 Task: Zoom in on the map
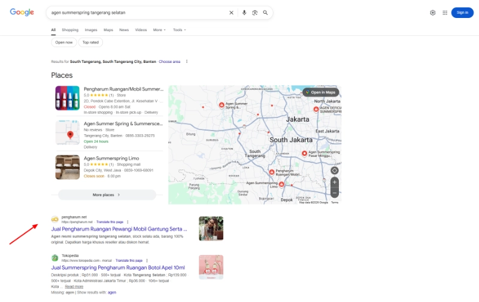(x=335, y=182)
